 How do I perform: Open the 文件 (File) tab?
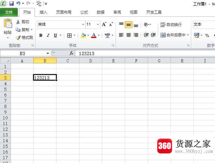(x=9, y=12)
